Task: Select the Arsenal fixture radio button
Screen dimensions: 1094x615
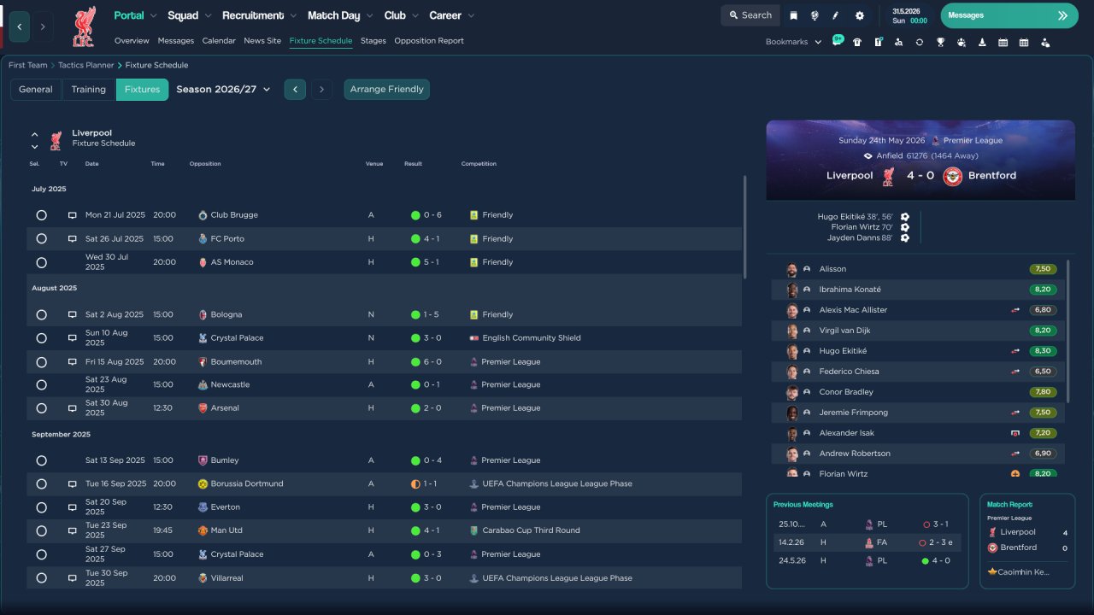Action: click(x=41, y=408)
